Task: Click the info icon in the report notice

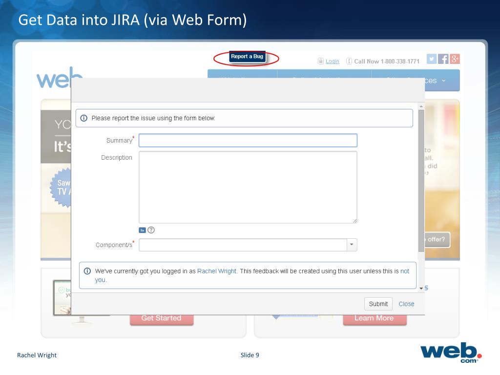Action: pyautogui.click(x=84, y=118)
